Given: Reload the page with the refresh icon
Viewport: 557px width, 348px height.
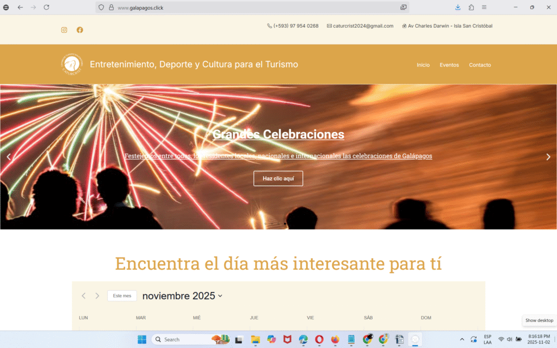Looking at the screenshot, I should click(46, 8).
